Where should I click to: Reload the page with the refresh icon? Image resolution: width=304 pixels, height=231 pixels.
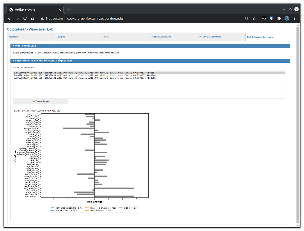(25, 18)
